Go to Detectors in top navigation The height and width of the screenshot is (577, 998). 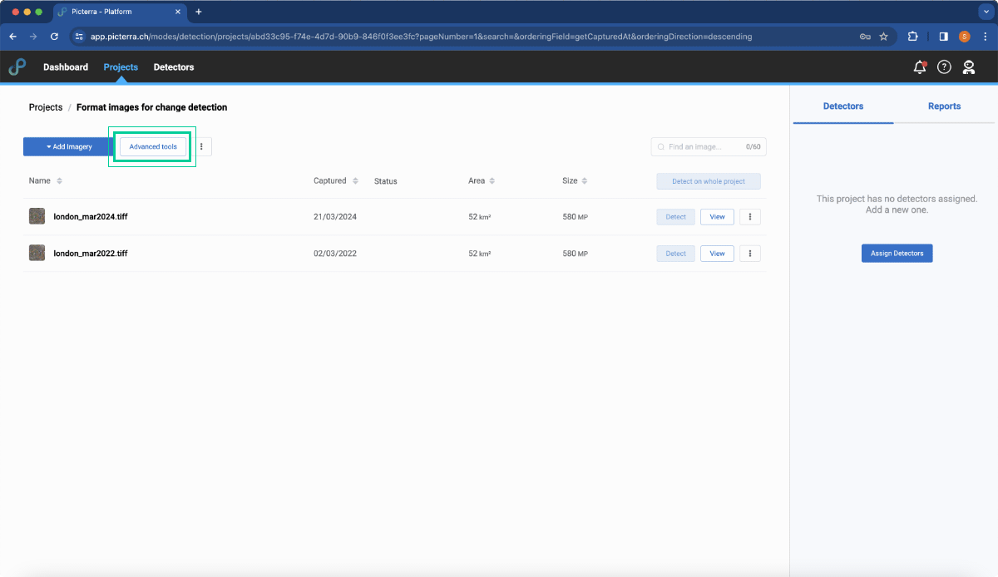(174, 67)
